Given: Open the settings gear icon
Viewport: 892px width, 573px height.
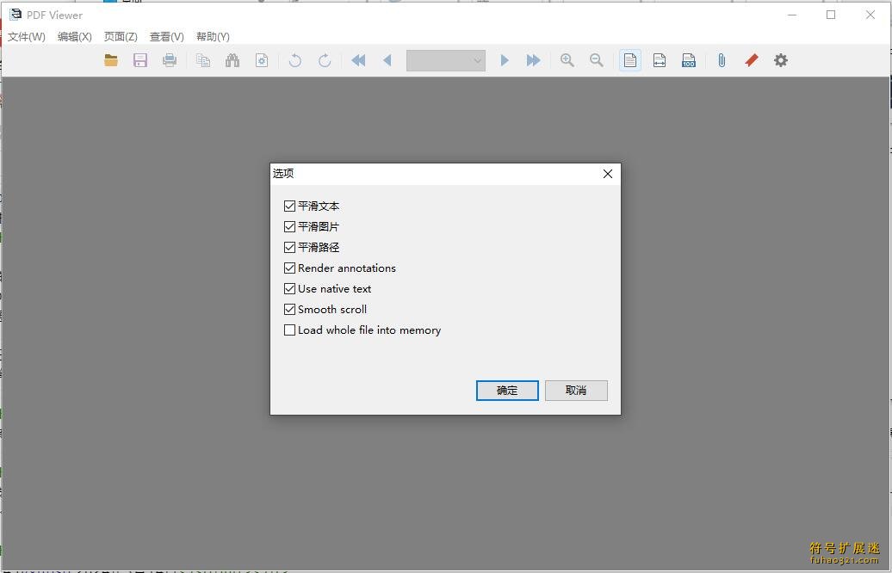Looking at the screenshot, I should (780, 60).
